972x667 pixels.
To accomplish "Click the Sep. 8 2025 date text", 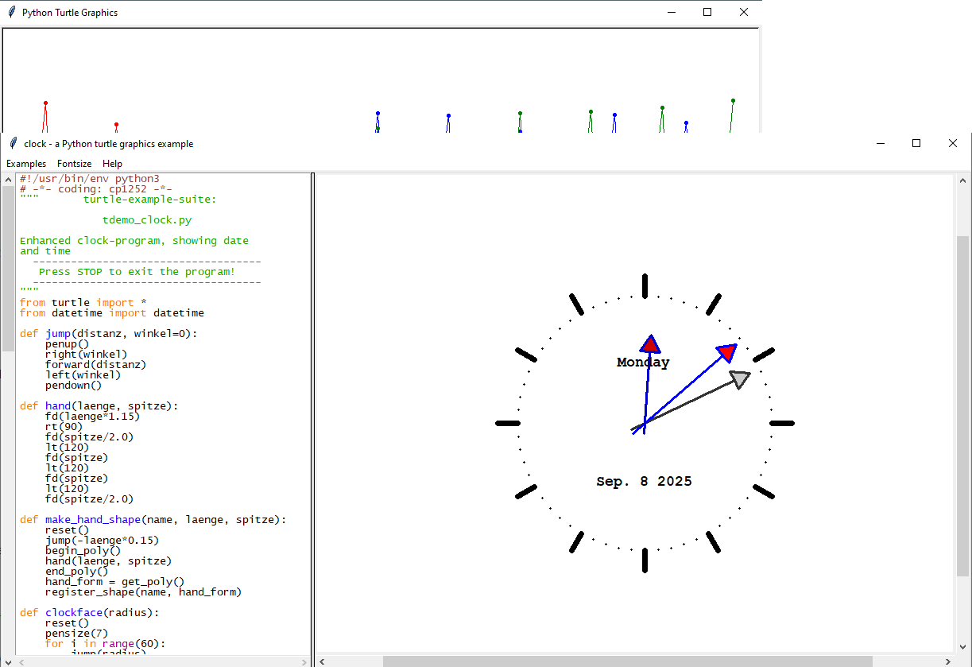I will tap(644, 482).
